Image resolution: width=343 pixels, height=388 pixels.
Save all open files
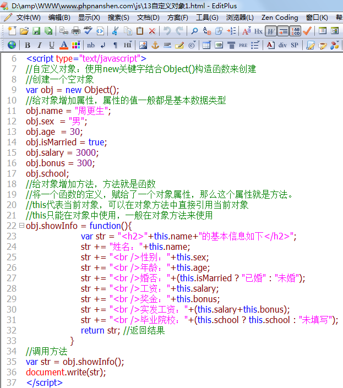click(48, 31)
